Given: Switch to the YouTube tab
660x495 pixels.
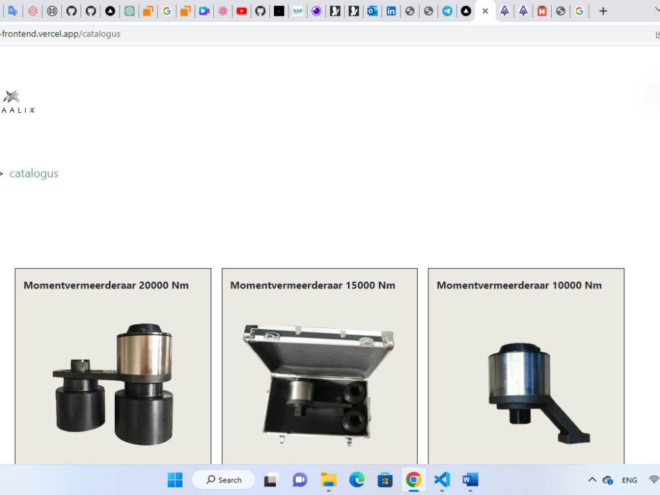Looking at the screenshot, I should (242, 11).
